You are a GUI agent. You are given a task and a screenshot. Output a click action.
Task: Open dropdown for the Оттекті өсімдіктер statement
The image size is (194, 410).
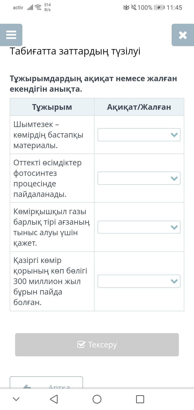click(139, 178)
